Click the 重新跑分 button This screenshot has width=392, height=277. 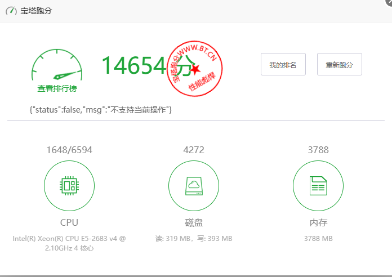[x=339, y=64]
